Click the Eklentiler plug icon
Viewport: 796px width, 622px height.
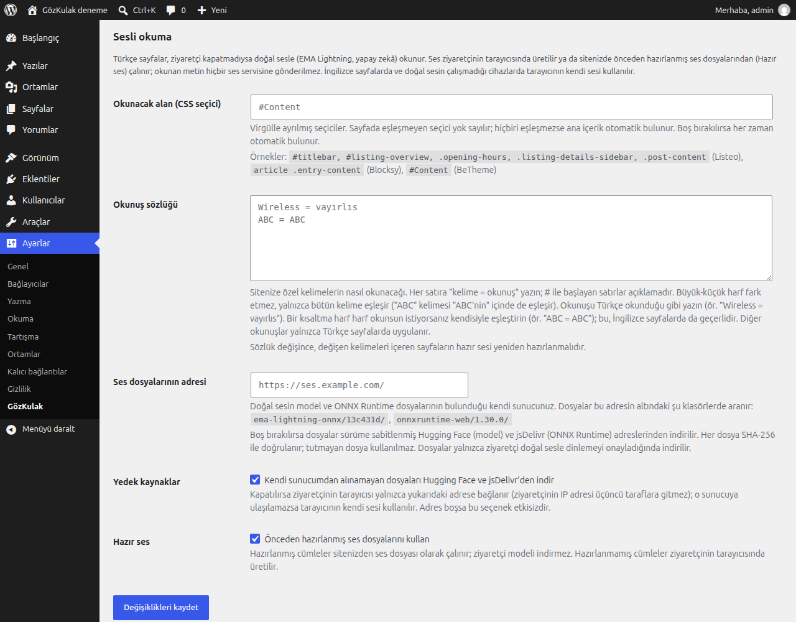coord(11,179)
